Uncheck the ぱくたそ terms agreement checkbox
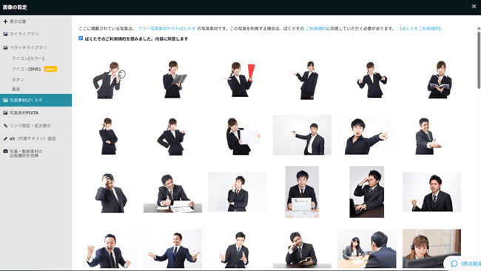This screenshot has width=481, height=271. [81, 38]
